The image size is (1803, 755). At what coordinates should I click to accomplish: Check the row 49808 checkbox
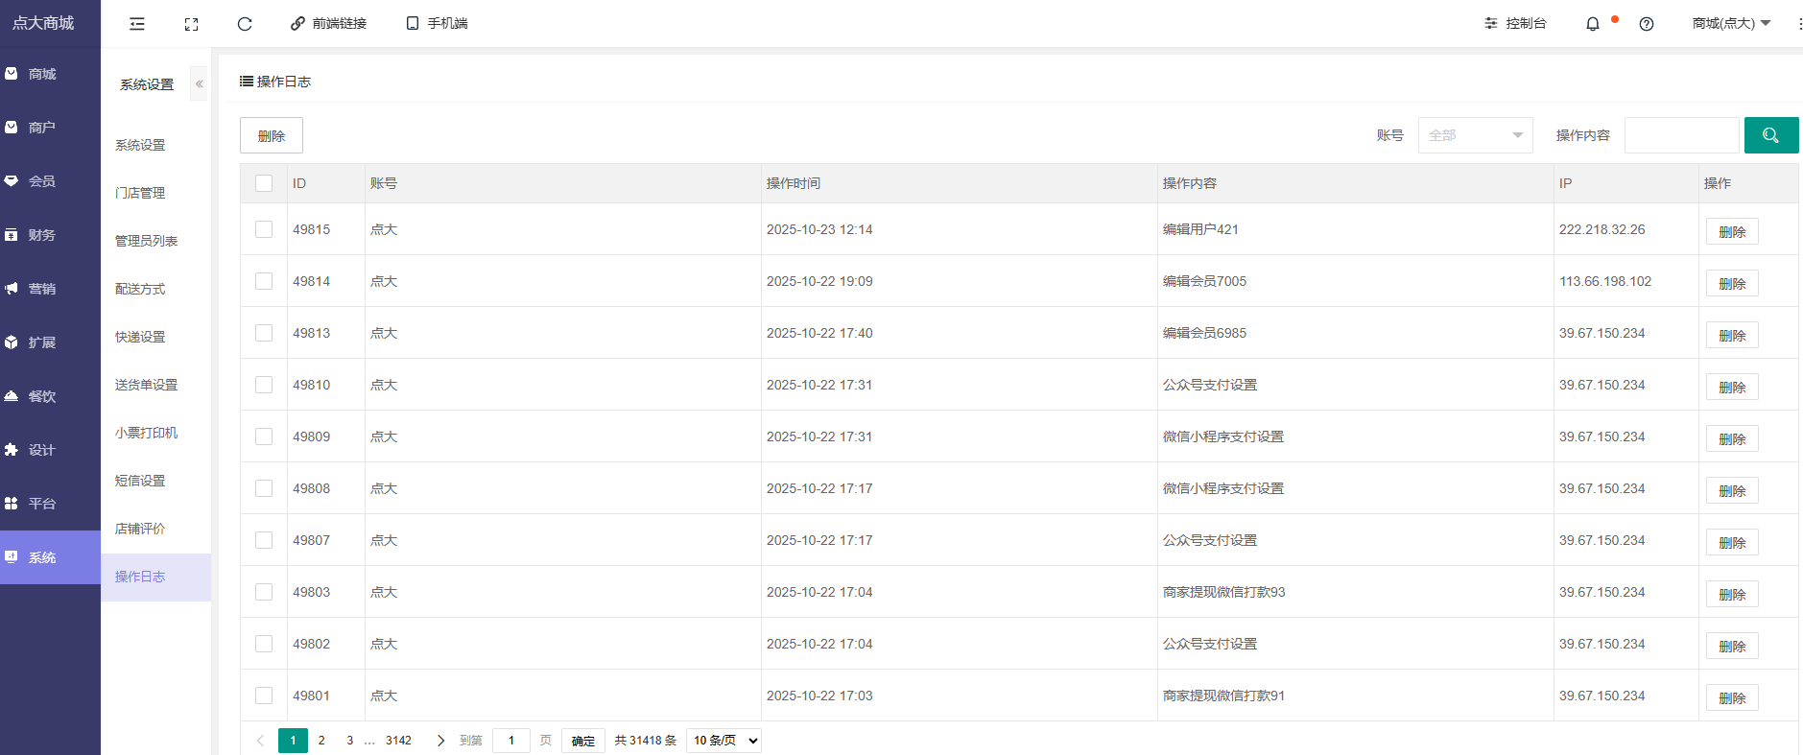(264, 488)
